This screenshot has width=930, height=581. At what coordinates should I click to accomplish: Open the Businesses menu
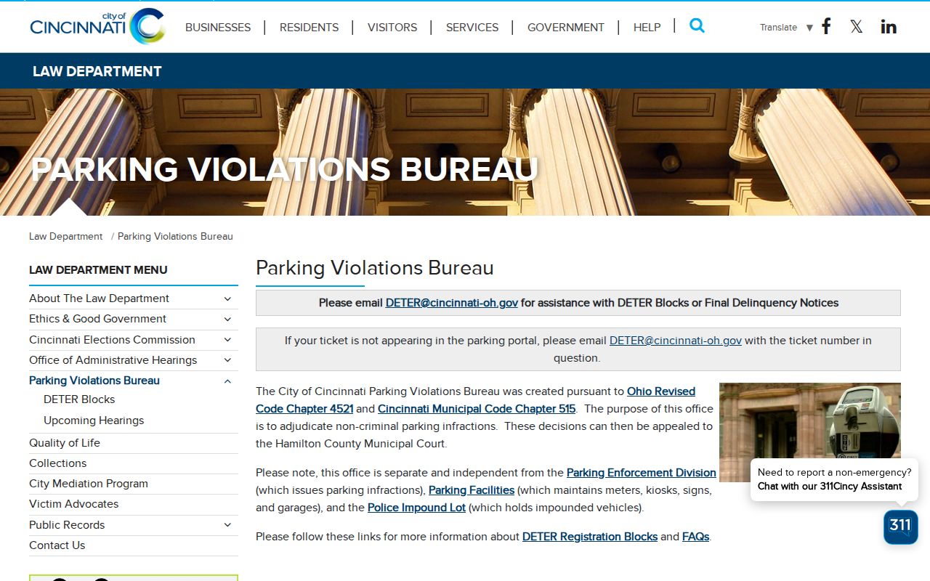click(x=218, y=28)
